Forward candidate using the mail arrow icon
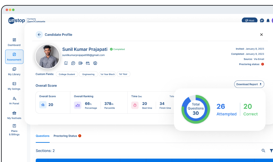The width and height of the screenshot is (273, 162). tap(88, 63)
